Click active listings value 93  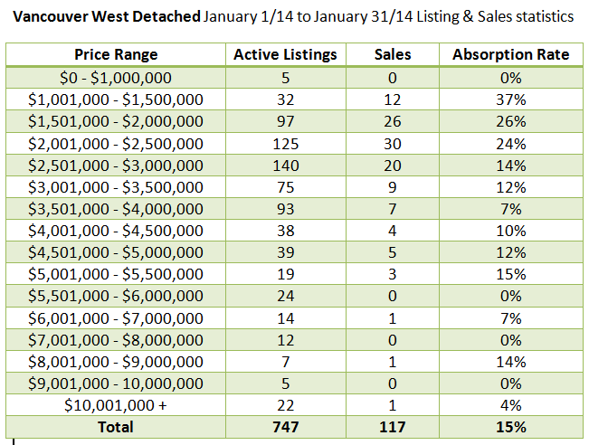[286, 209]
